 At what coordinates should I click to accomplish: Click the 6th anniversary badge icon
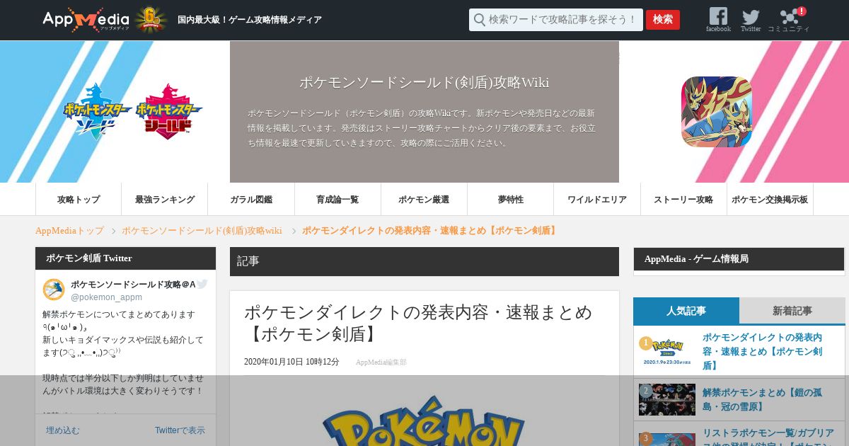151,20
